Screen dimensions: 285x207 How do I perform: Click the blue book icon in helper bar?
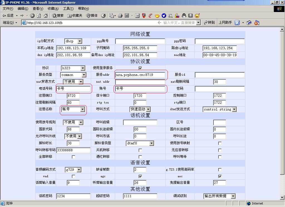coord(249,23)
